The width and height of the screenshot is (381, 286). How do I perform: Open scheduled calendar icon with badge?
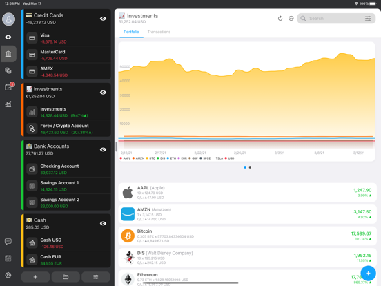click(8, 87)
